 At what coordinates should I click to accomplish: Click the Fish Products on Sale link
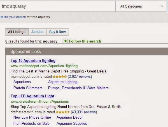pos(31,123)
